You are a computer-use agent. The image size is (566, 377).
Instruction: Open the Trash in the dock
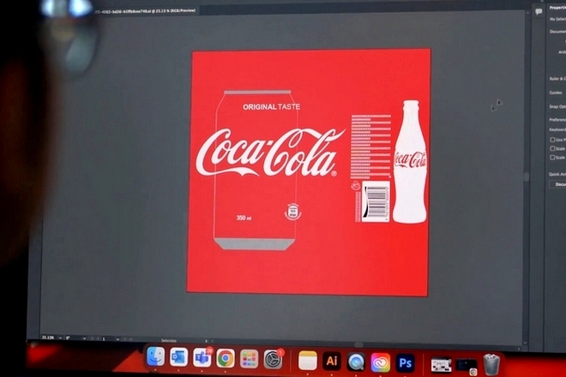click(491, 365)
